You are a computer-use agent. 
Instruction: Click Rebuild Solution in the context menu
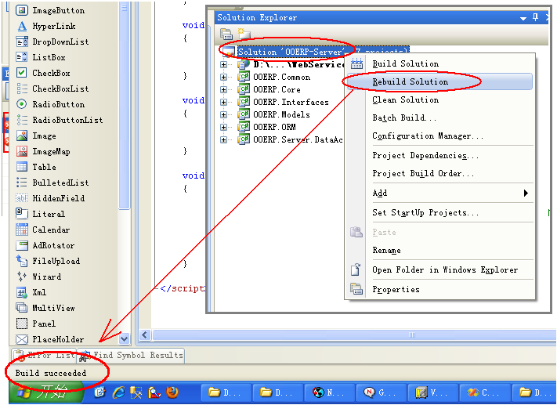pos(410,81)
